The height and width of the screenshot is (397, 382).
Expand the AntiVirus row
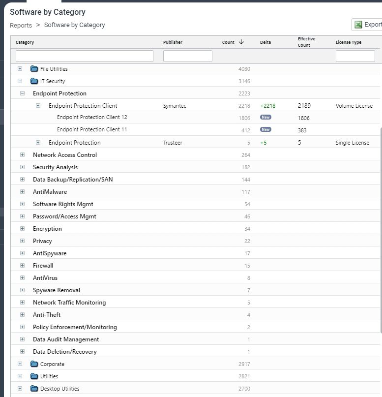pos(22,278)
